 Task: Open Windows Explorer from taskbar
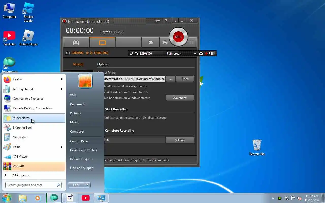click(23, 198)
